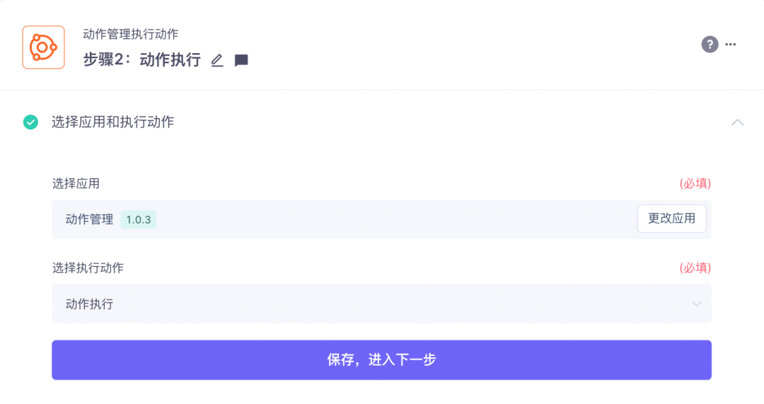Click the (必填) marker beside 选择应用
This screenshot has width=764, height=404.
(x=695, y=184)
